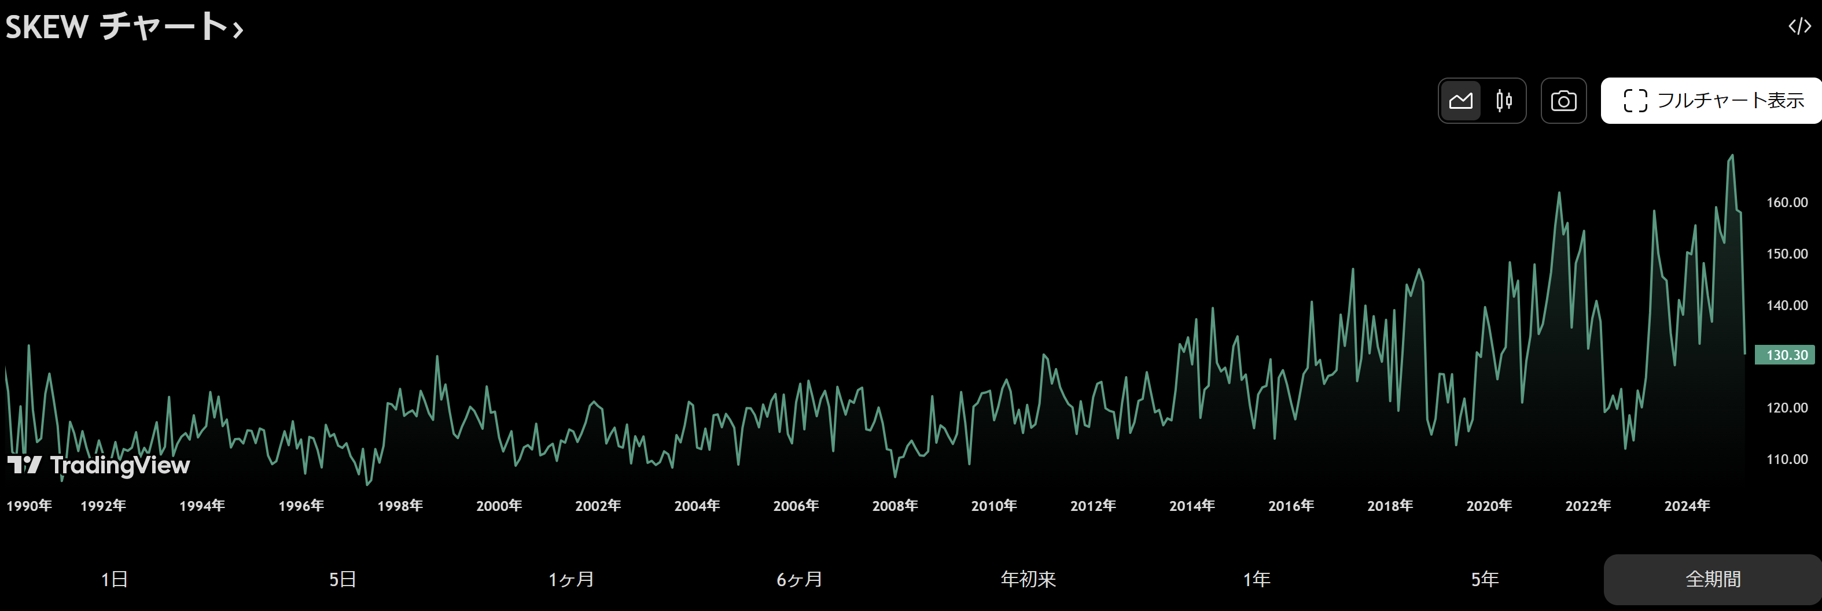Screen dimensions: 1822x611
Task: Select the 5日 time range
Action: 343,579
